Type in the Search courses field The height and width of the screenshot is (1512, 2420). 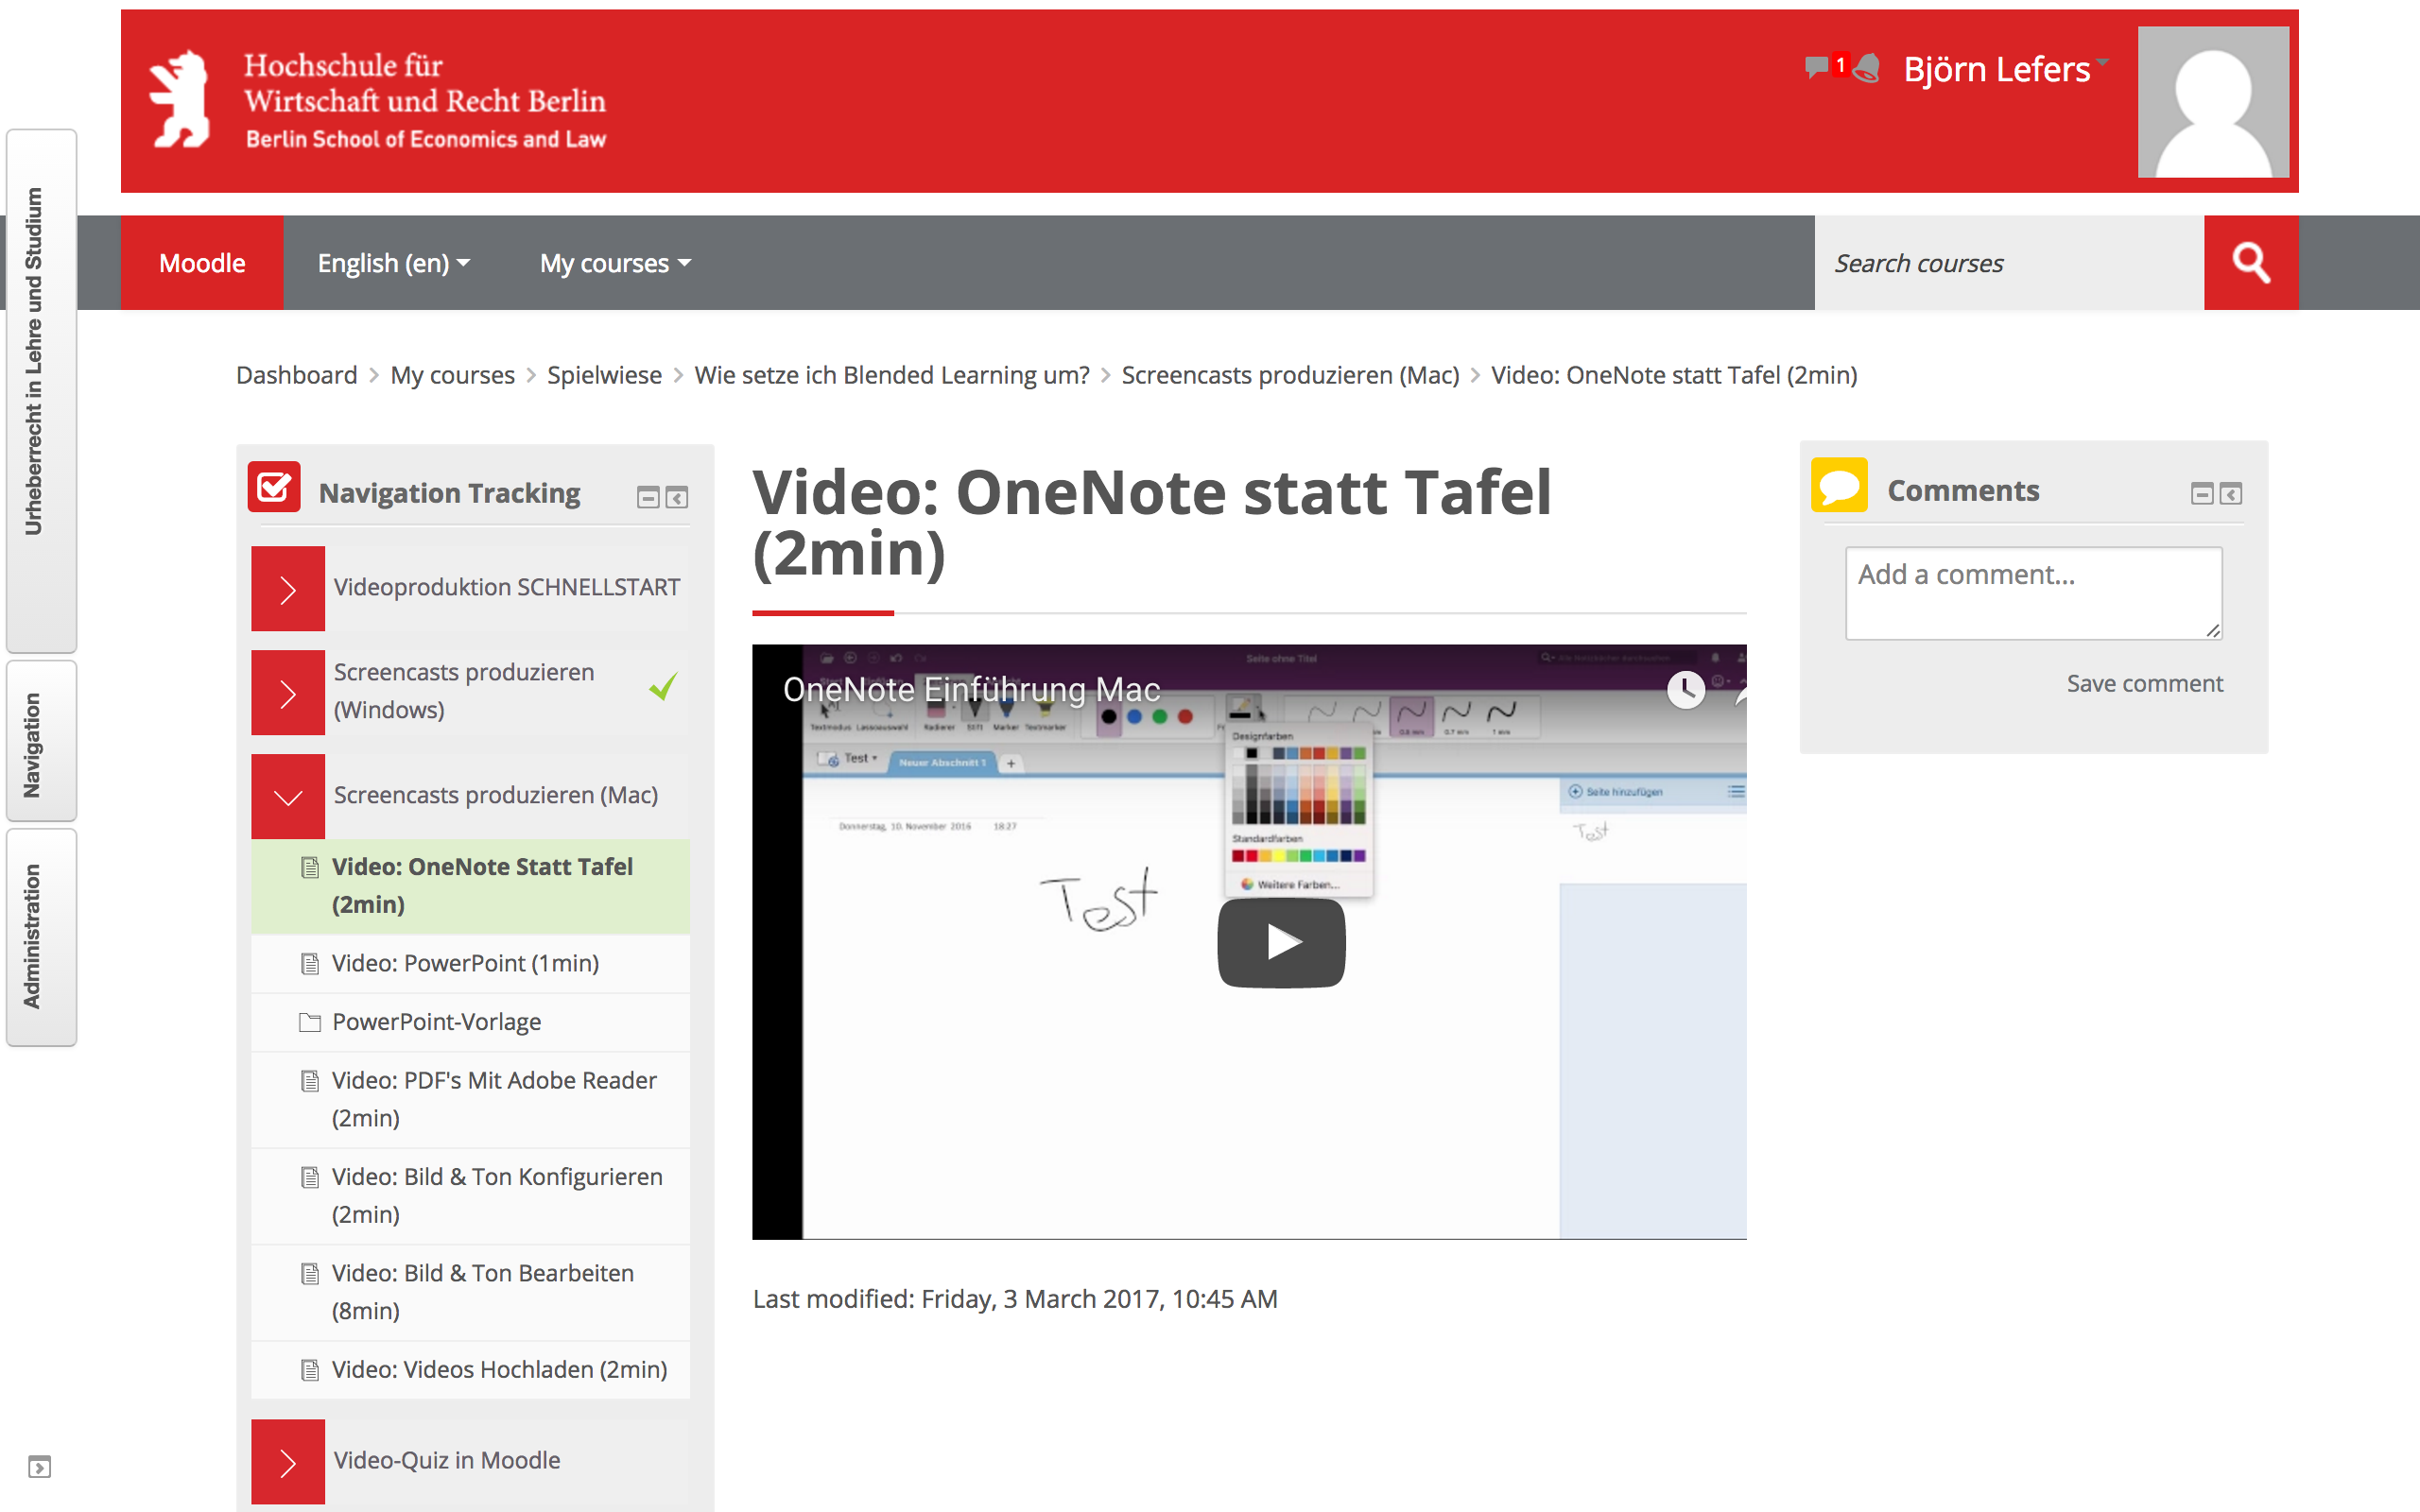(2008, 263)
